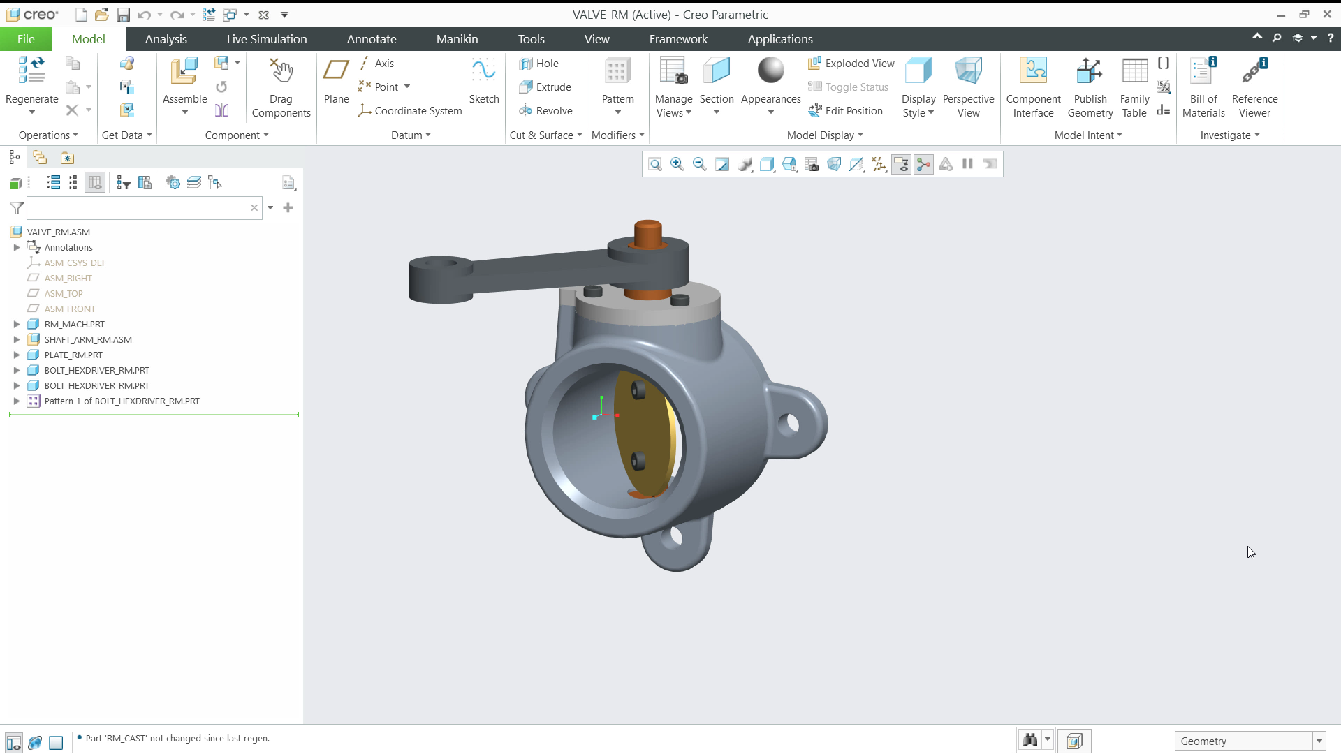This screenshot has width=1341, height=754.
Task: Click the Edit Position button
Action: coord(845,111)
